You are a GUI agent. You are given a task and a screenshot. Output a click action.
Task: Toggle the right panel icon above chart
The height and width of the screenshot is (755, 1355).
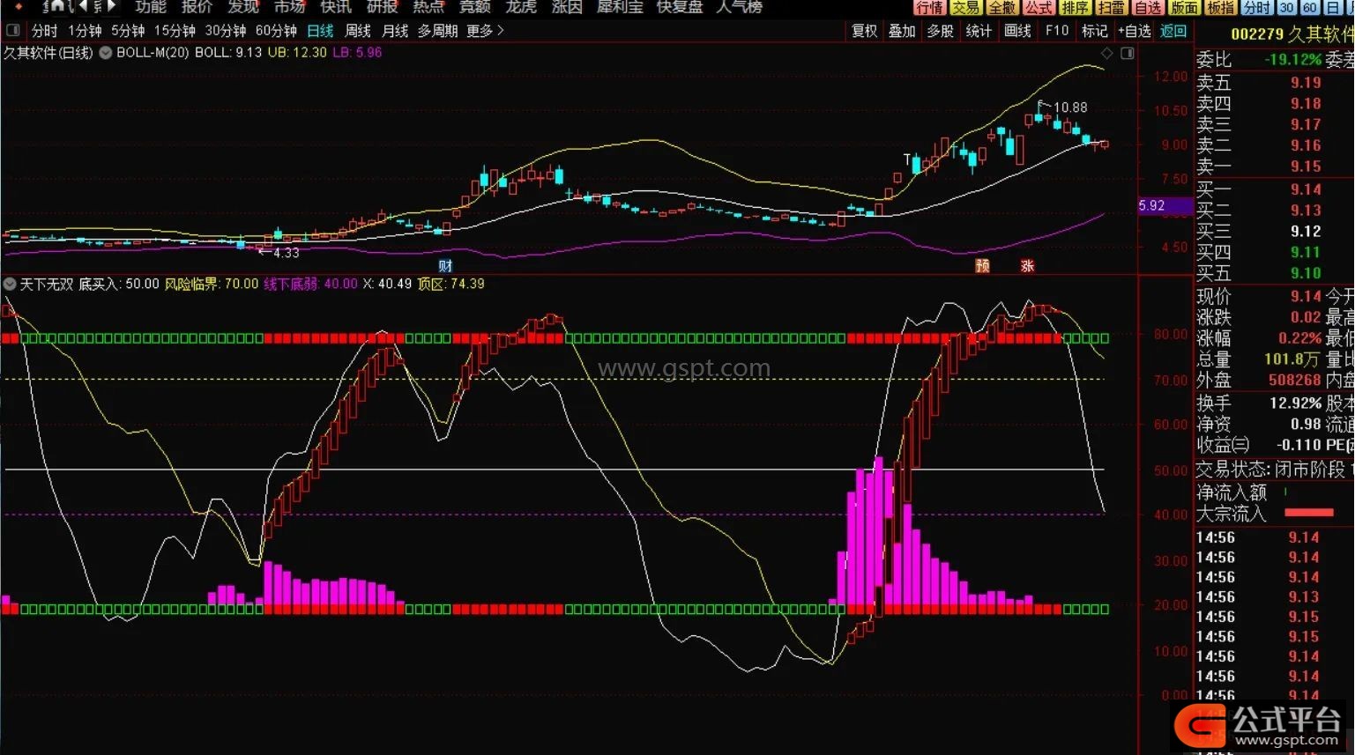[x=1127, y=54]
